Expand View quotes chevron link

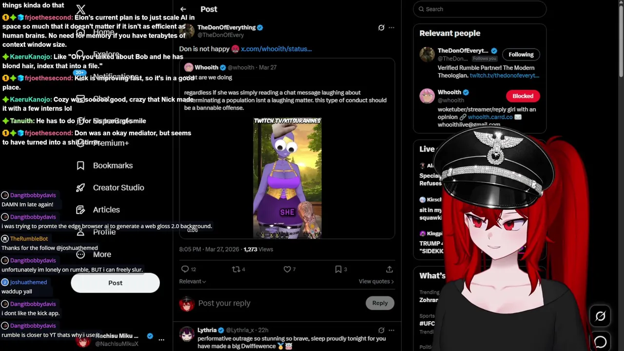tap(376, 281)
